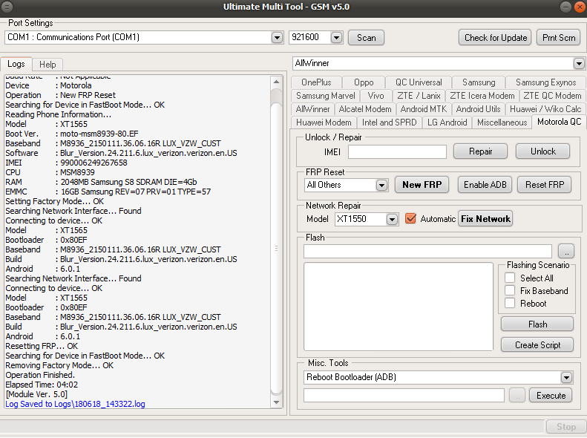Switch to the Samsung Exynos tab
The width and height of the screenshot is (587, 438).
(x=545, y=82)
